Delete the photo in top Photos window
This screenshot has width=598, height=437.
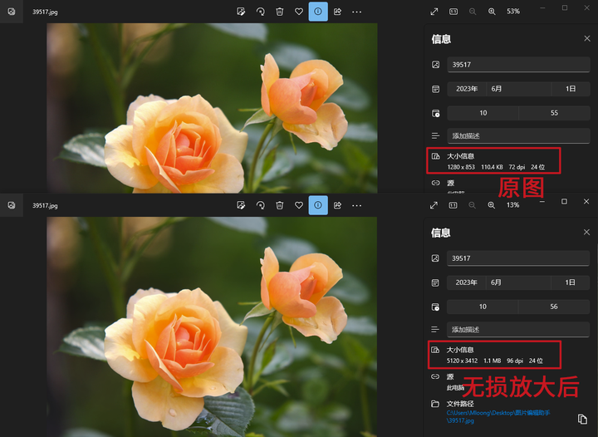(x=280, y=12)
